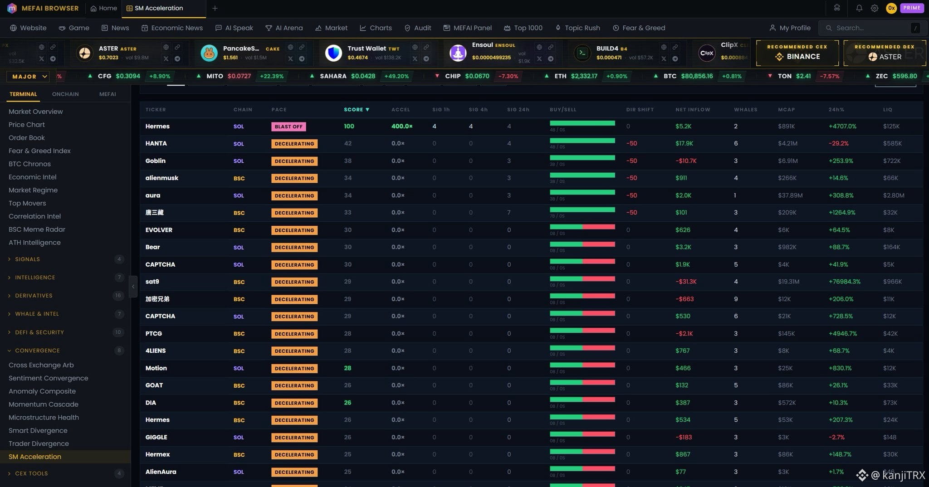Click the Ensoul token avatar icon
Image resolution: width=929 pixels, height=487 pixels.
(x=458, y=53)
